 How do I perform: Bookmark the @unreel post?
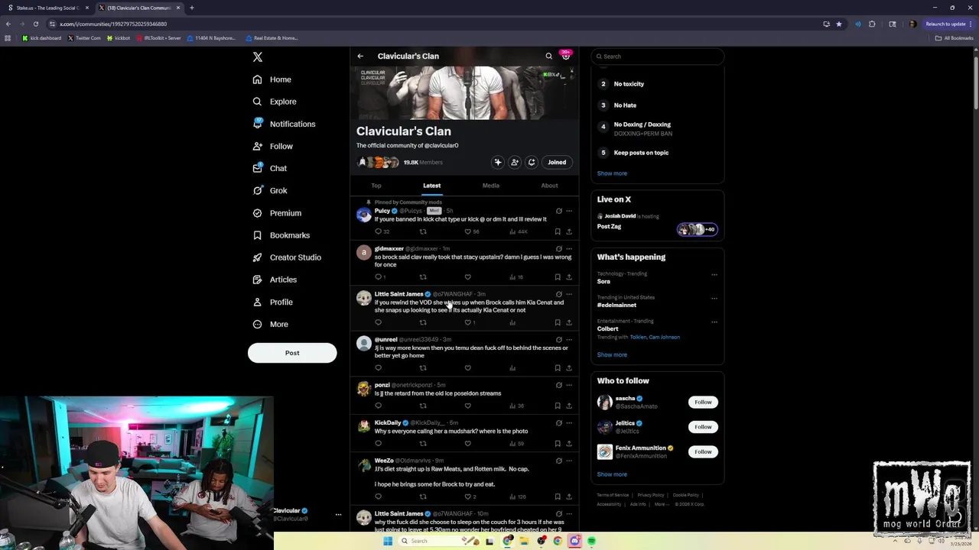[x=558, y=367]
